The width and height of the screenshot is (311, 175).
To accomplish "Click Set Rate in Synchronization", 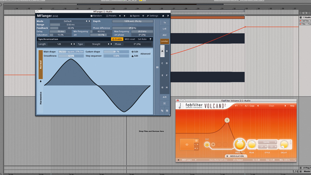I will click(142, 39).
